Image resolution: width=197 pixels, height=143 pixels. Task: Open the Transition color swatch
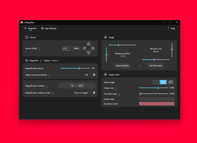click(156, 104)
